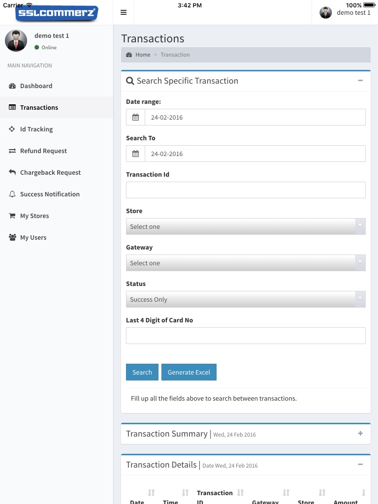This screenshot has height=504, width=378.
Task: Expand the Transaction Summary panel
Action: coord(360,433)
